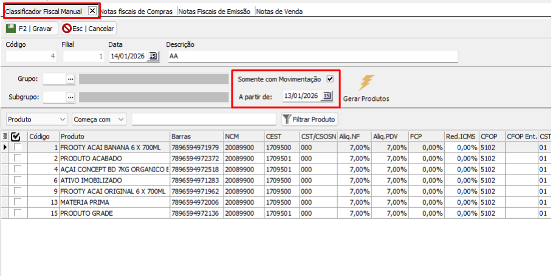This screenshot has height=276, width=553.
Task: Toggle the Somente com Movimentação checkbox
Action: tap(330, 79)
